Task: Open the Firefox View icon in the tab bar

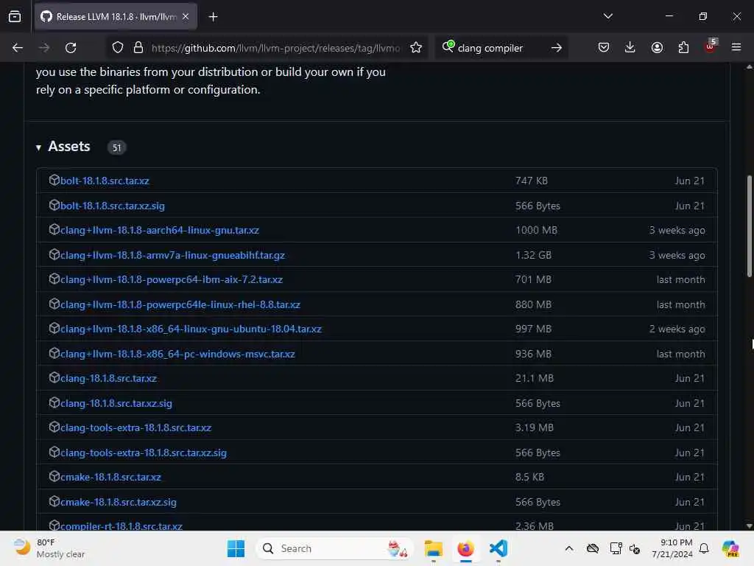Action: (x=15, y=17)
